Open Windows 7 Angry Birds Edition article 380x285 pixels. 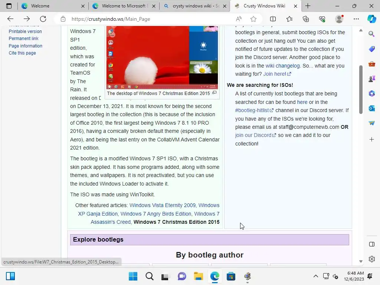click(x=156, y=214)
